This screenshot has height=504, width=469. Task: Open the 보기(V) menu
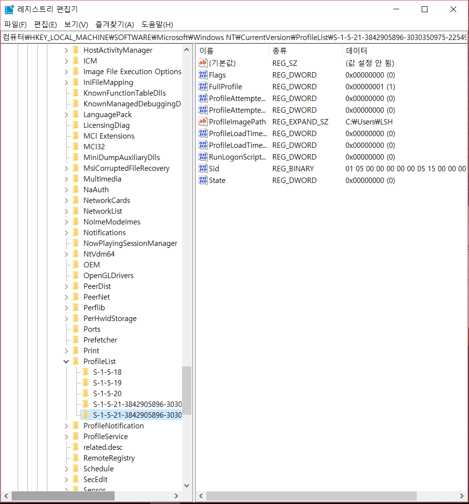pos(76,24)
